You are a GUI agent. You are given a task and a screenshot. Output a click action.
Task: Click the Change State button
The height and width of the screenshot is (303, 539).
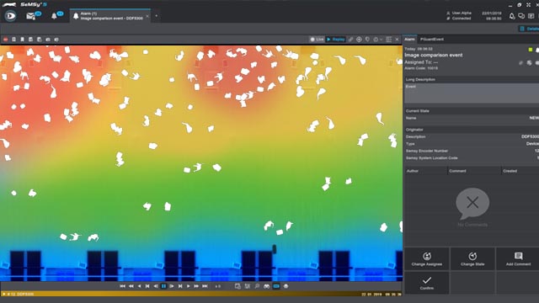coord(472,259)
